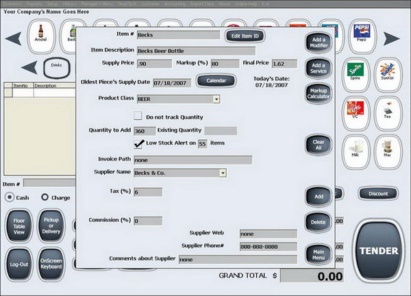Click the TENDER button
This screenshot has width=411, height=296.
click(379, 251)
